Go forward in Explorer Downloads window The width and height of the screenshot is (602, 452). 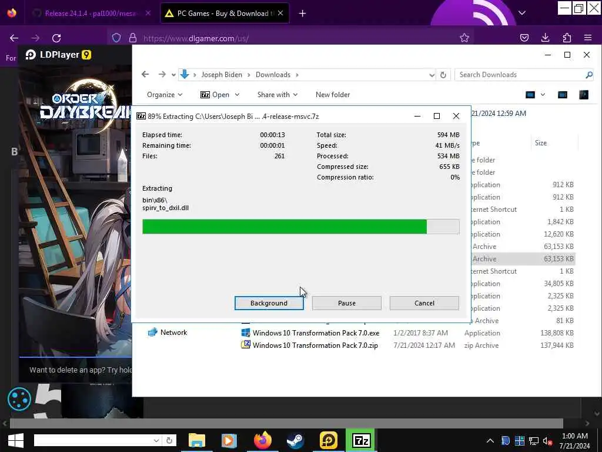click(162, 74)
